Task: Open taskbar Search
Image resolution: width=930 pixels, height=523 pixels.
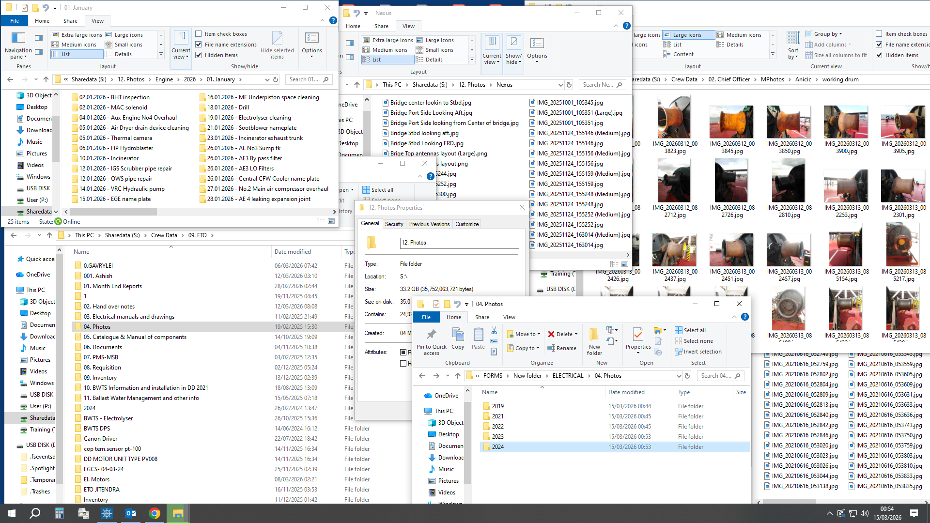Action: click(35, 513)
